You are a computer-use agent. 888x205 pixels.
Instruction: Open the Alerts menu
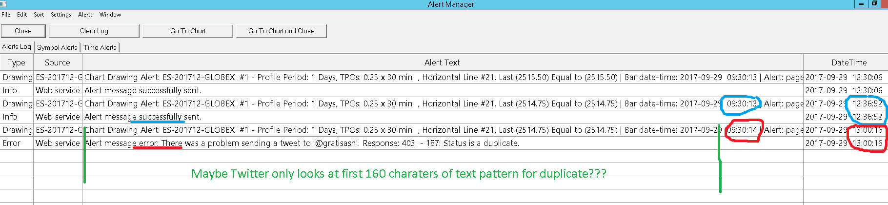tap(85, 15)
